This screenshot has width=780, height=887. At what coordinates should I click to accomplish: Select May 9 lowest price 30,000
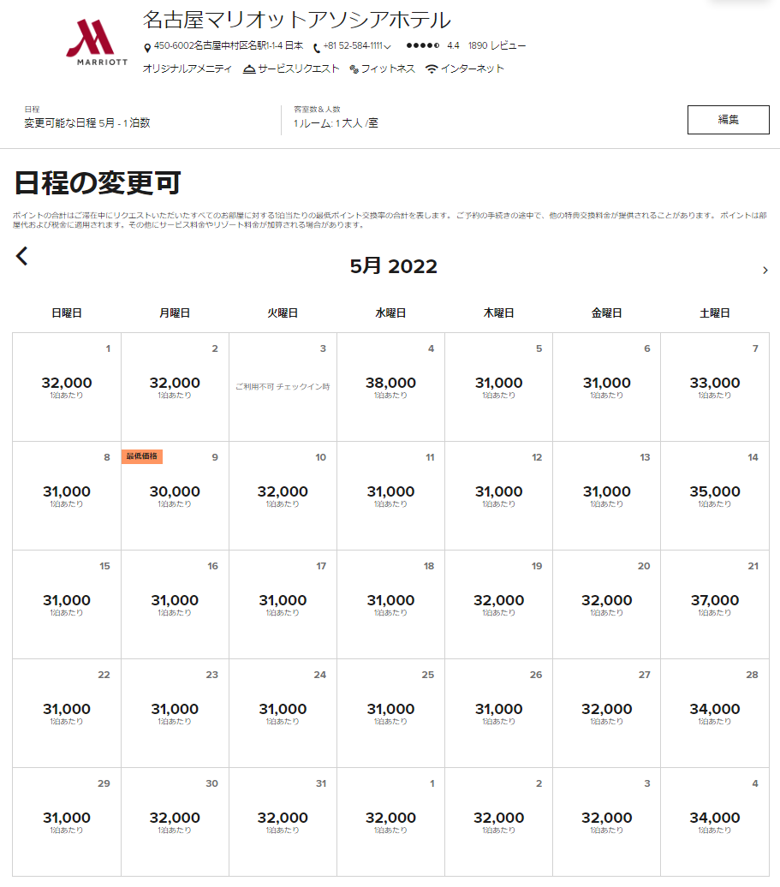(x=175, y=492)
